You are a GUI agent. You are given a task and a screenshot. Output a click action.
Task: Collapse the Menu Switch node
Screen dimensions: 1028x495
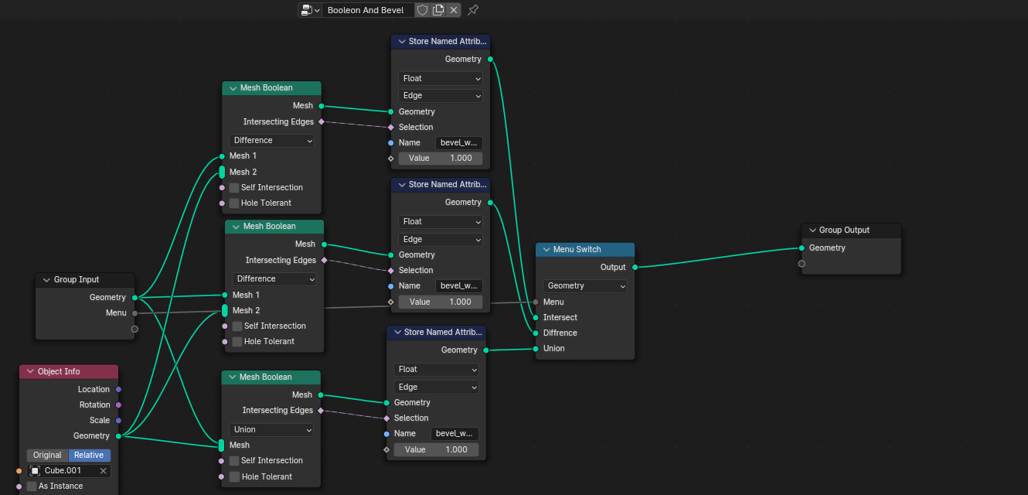[546, 249]
